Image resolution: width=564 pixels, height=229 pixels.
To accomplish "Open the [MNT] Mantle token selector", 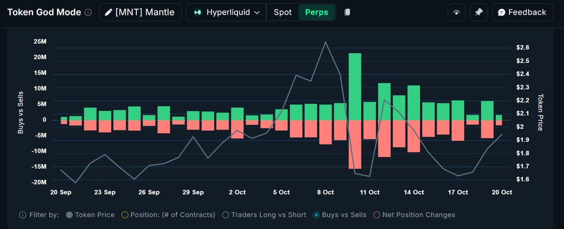I will tap(140, 12).
